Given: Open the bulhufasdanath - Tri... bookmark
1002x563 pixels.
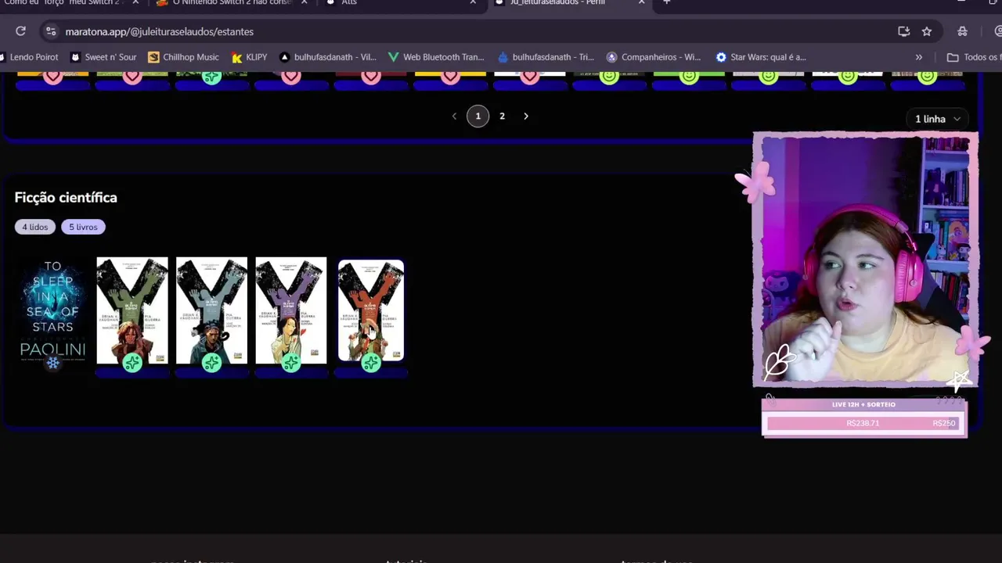Looking at the screenshot, I should pyautogui.click(x=546, y=57).
